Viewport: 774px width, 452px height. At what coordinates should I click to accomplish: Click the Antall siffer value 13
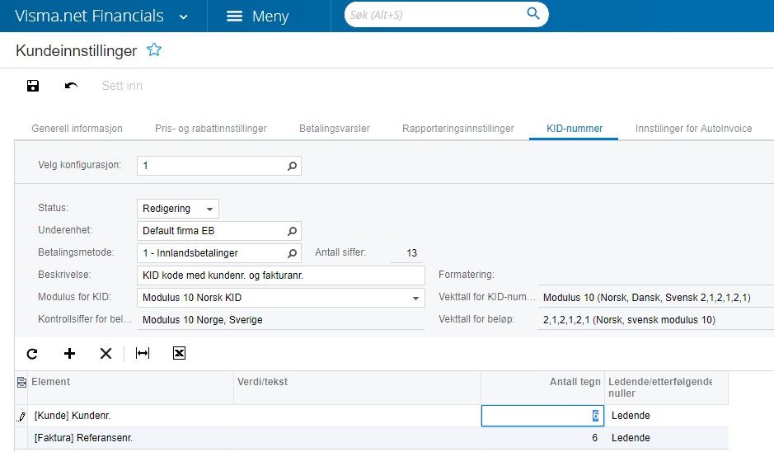[411, 253]
